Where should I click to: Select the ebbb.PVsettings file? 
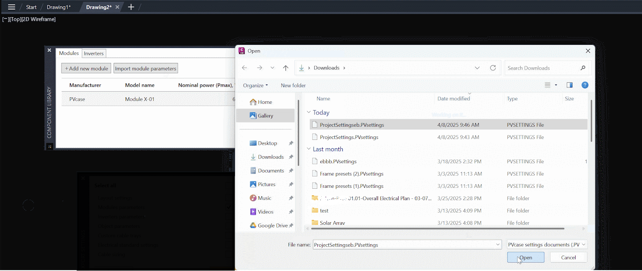(x=448, y=161)
